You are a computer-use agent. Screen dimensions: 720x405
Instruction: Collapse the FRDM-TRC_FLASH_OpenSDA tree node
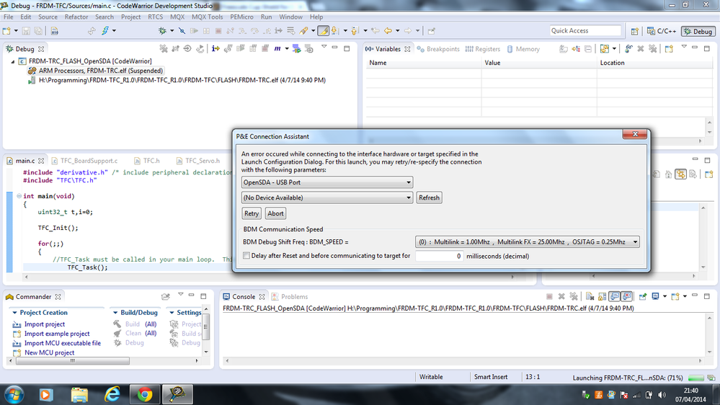coord(13,61)
